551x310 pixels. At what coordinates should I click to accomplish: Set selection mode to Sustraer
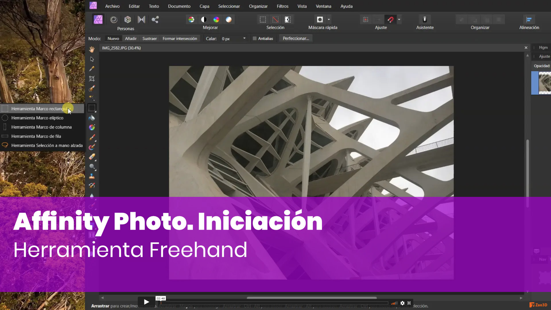point(150,38)
